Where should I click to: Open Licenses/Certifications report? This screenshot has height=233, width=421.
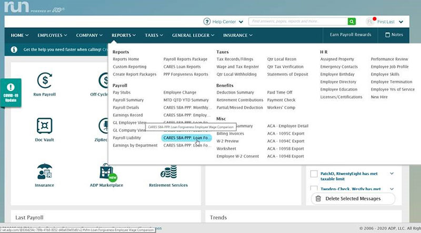click(341, 97)
